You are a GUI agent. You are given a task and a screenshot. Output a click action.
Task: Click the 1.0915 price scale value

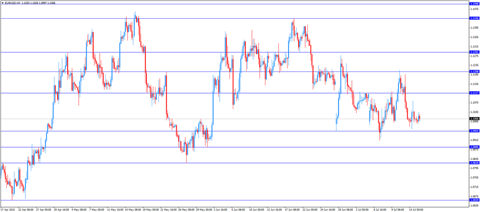pyautogui.click(x=474, y=140)
